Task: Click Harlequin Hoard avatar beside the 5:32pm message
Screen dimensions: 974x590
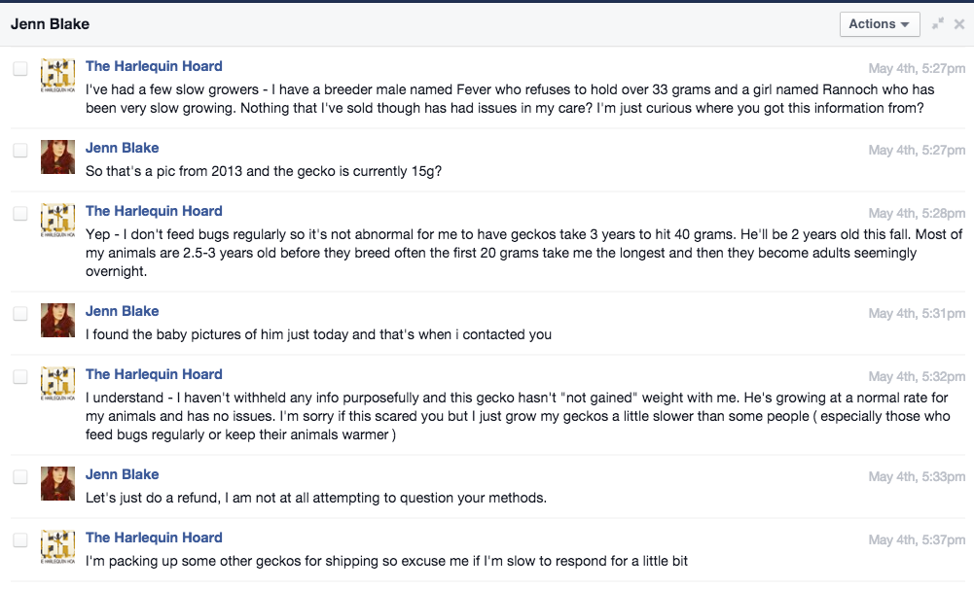Action: [57, 383]
